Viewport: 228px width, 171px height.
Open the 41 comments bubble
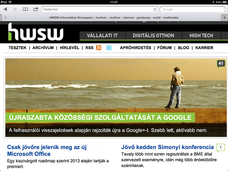pos(221,64)
